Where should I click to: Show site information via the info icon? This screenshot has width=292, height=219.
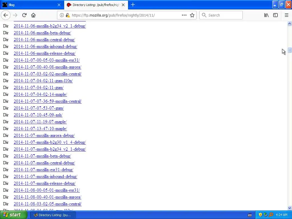click(x=62, y=15)
